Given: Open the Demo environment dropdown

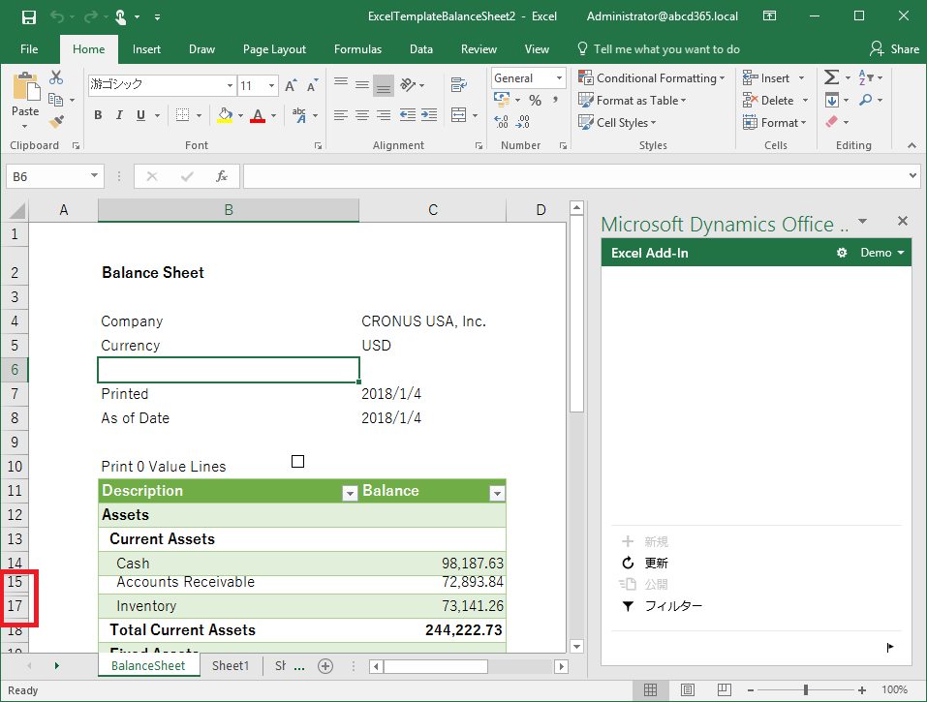Looking at the screenshot, I should point(882,253).
